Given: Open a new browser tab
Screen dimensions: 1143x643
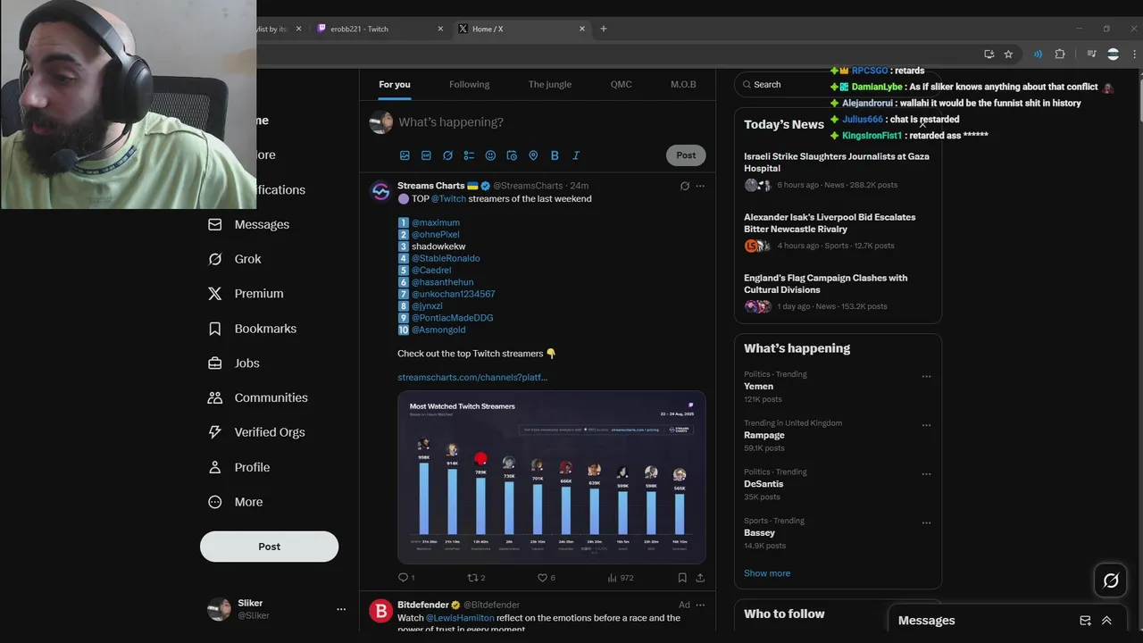Looking at the screenshot, I should point(604,29).
